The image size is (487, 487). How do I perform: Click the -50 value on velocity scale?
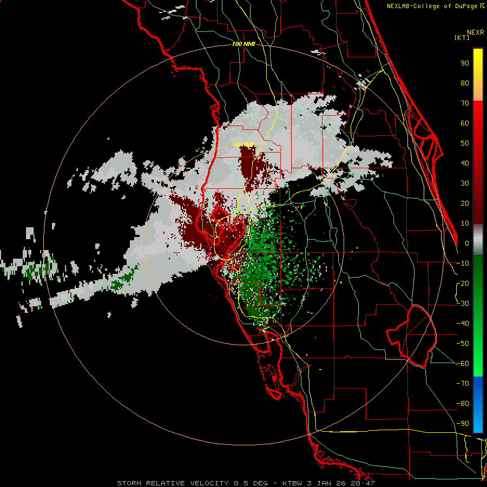[463, 344]
